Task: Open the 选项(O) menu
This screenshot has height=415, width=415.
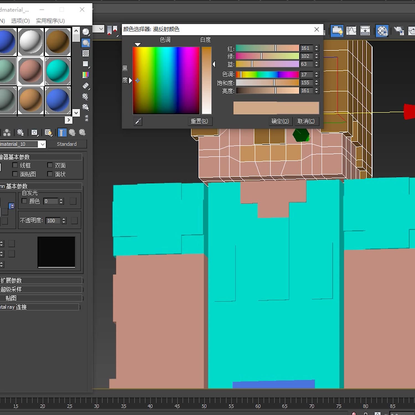Action: (x=20, y=21)
